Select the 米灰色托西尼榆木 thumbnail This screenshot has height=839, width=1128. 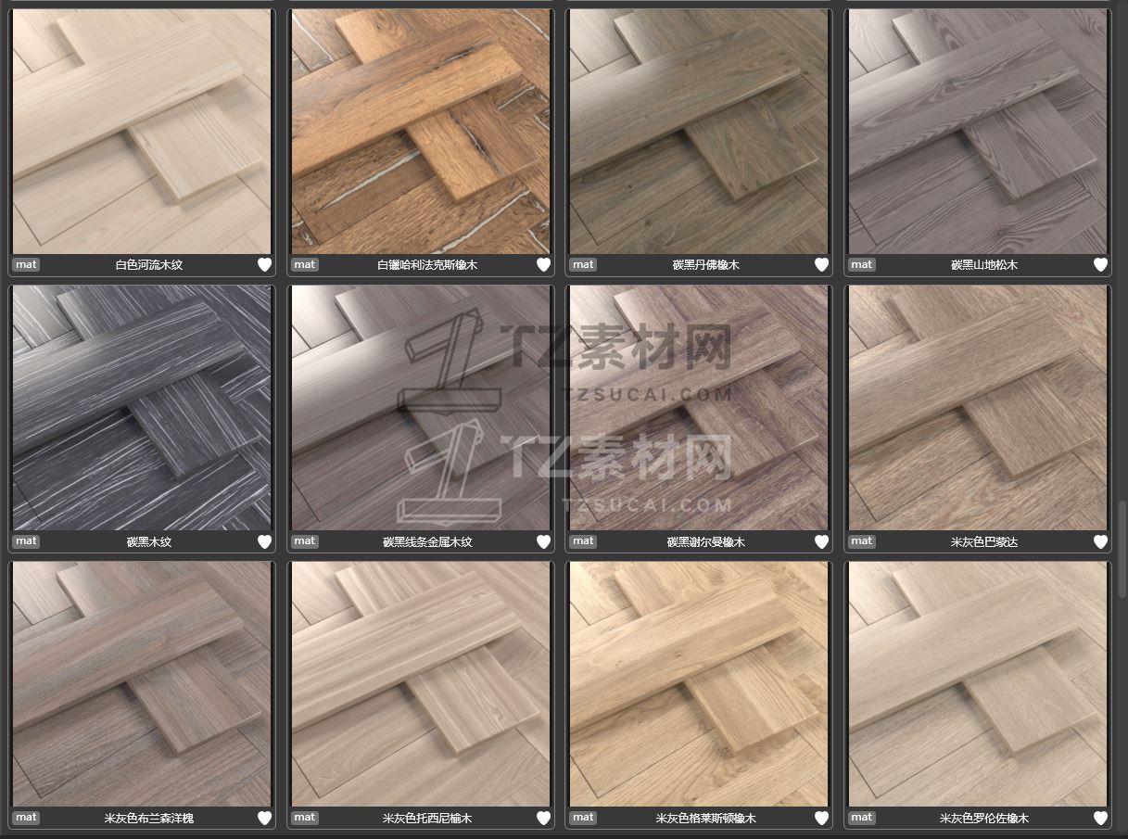click(x=421, y=684)
